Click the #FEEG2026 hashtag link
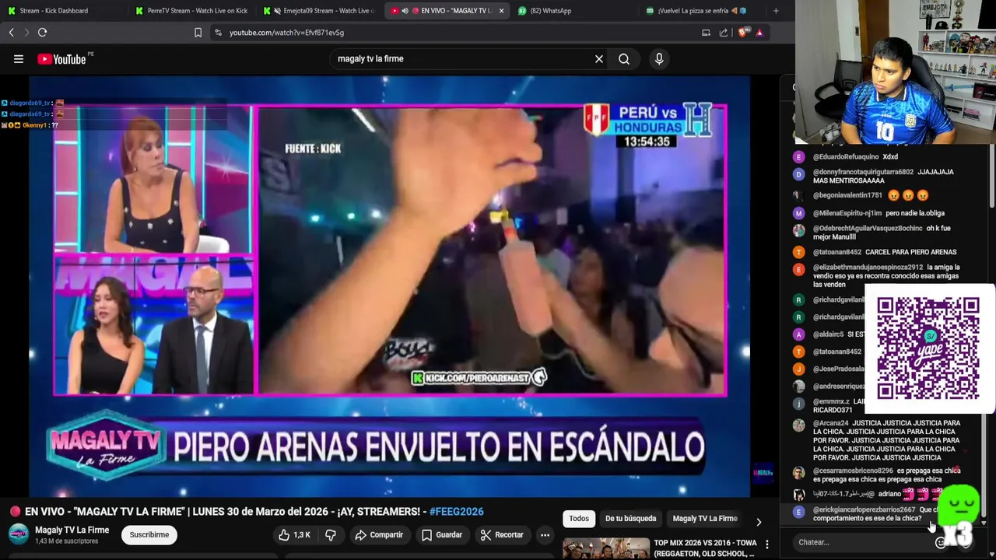This screenshot has width=996, height=560. pyautogui.click(x=457, y=512)
